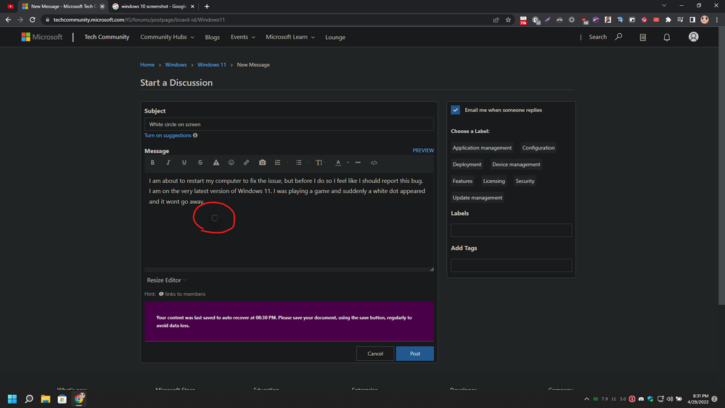The height and width of the screenshot is (408, 725).
Task: Open Windows taskbar search
Action: (29, 399)
